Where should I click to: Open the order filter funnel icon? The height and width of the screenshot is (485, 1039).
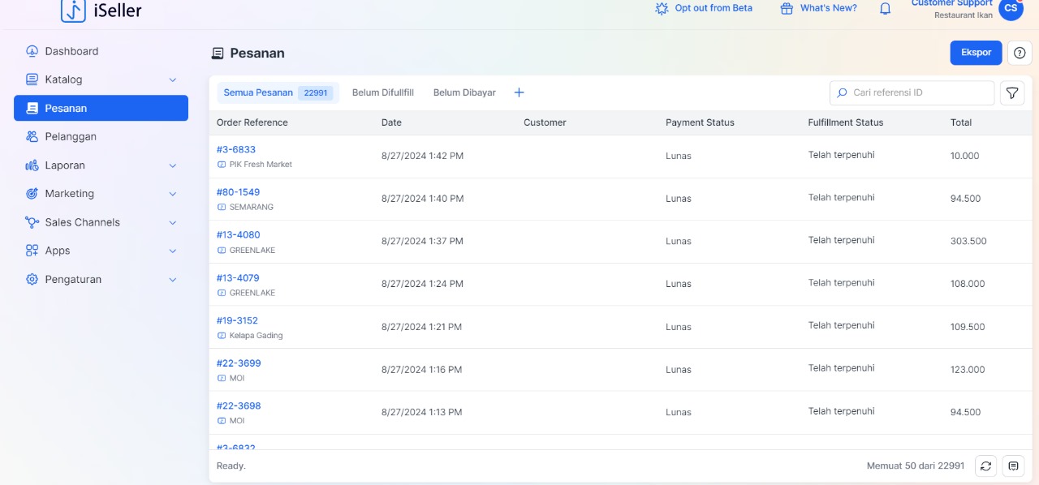1011,93
